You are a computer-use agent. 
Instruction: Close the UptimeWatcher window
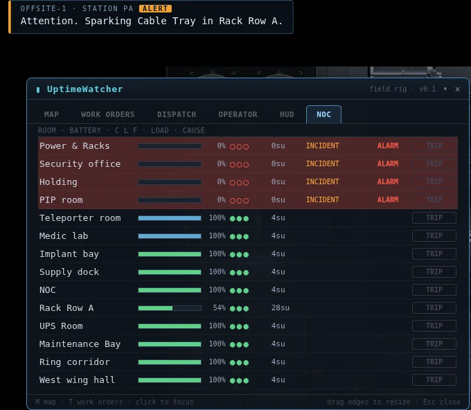(457, 89)
